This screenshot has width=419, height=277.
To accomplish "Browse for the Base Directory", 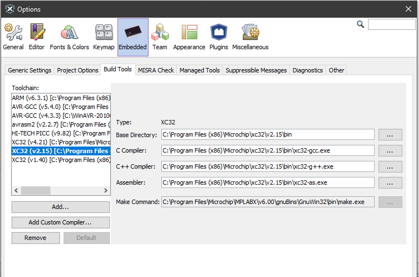I will 390,135.
